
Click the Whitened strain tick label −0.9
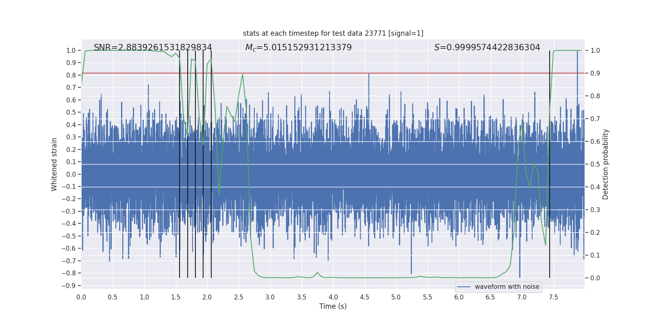69,286
